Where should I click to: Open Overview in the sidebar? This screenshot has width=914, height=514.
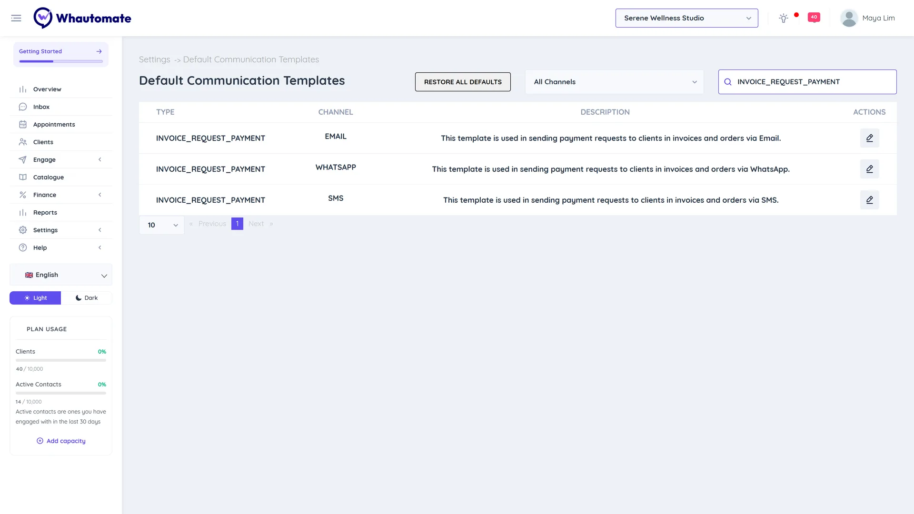click(x=61, y=89)
